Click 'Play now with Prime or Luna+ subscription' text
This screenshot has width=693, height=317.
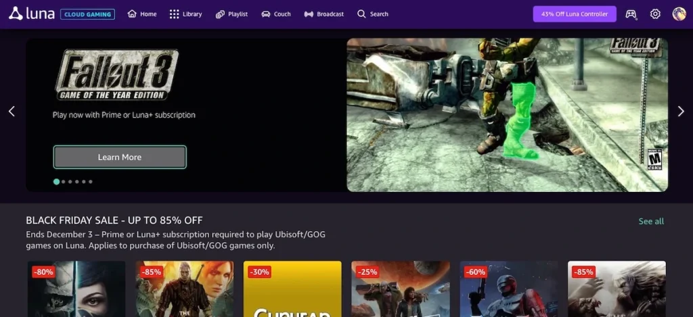coord(124,115)
